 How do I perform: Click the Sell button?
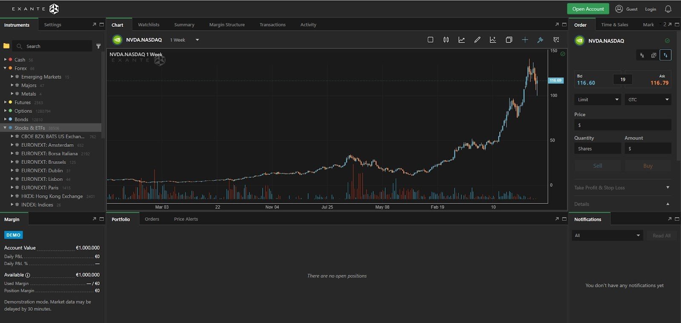click(598, 166)
